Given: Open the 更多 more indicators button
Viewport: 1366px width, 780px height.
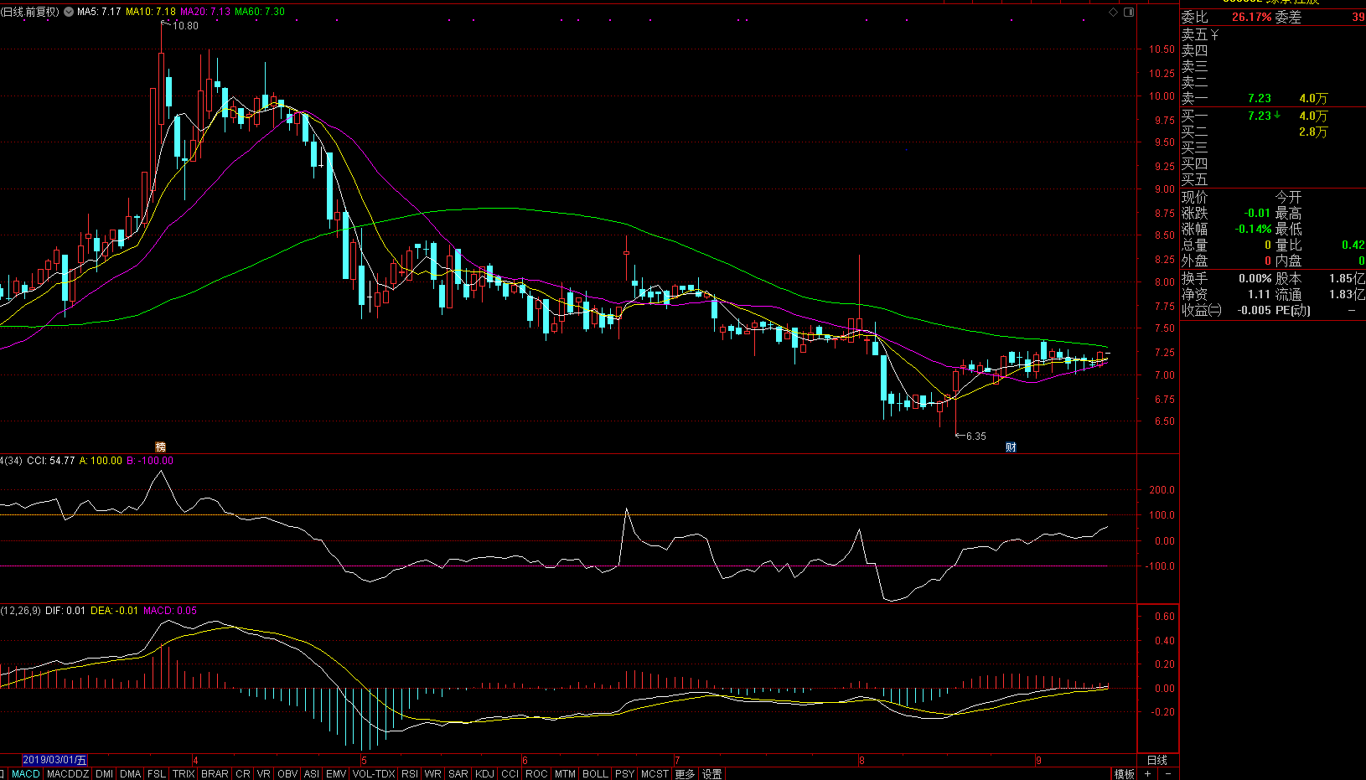Looking at the screenshot, I should [686, 774].
